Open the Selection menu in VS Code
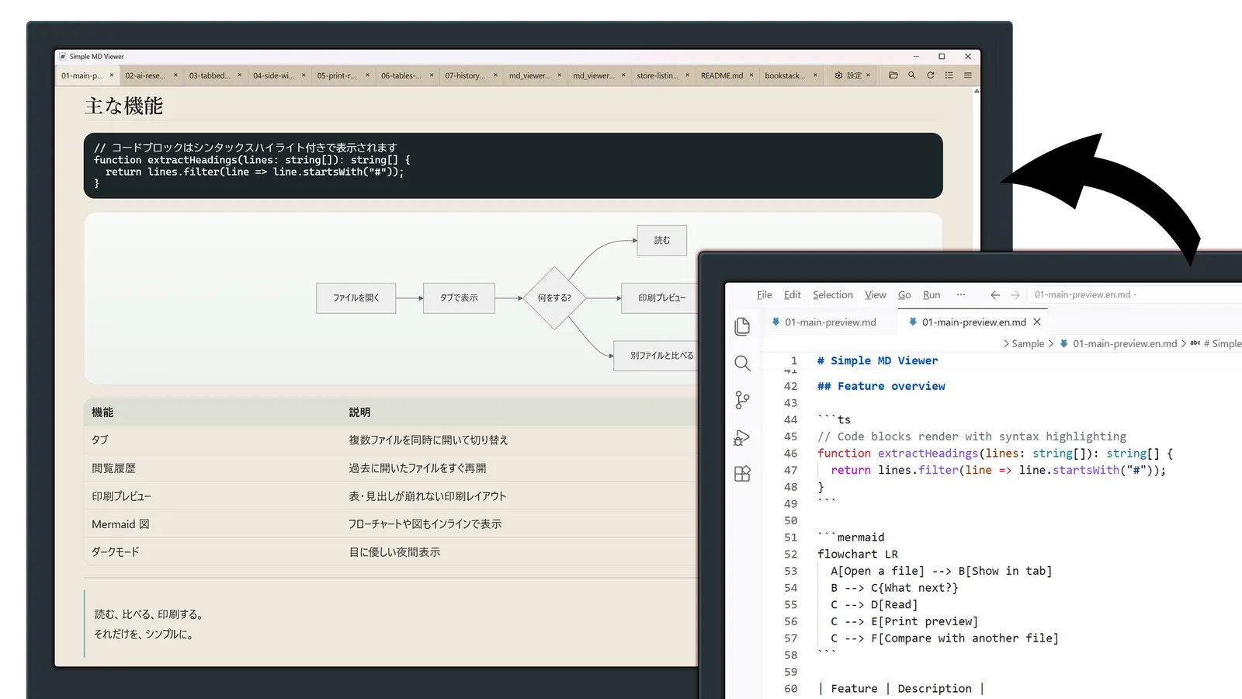This screenshot has width=1242, height=699. click(x=833, y=295)
